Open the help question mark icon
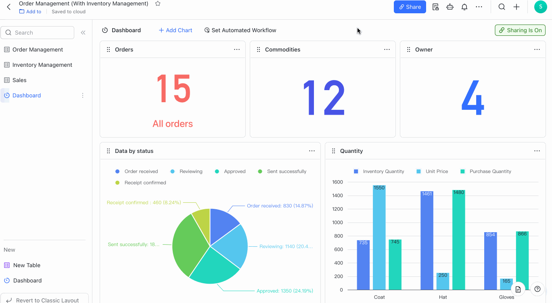The width and height of the screenshot is (552, 303). point(537,289)
